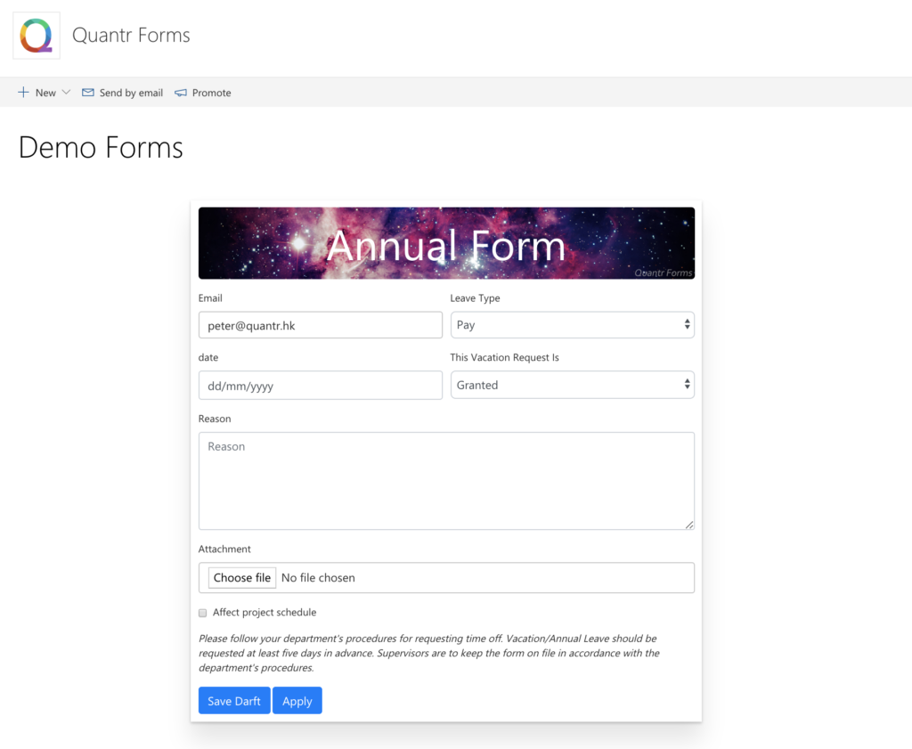Click the Quantr Forms logo icon
This screenshot has width=912, height=749.
tap(36, 36)
